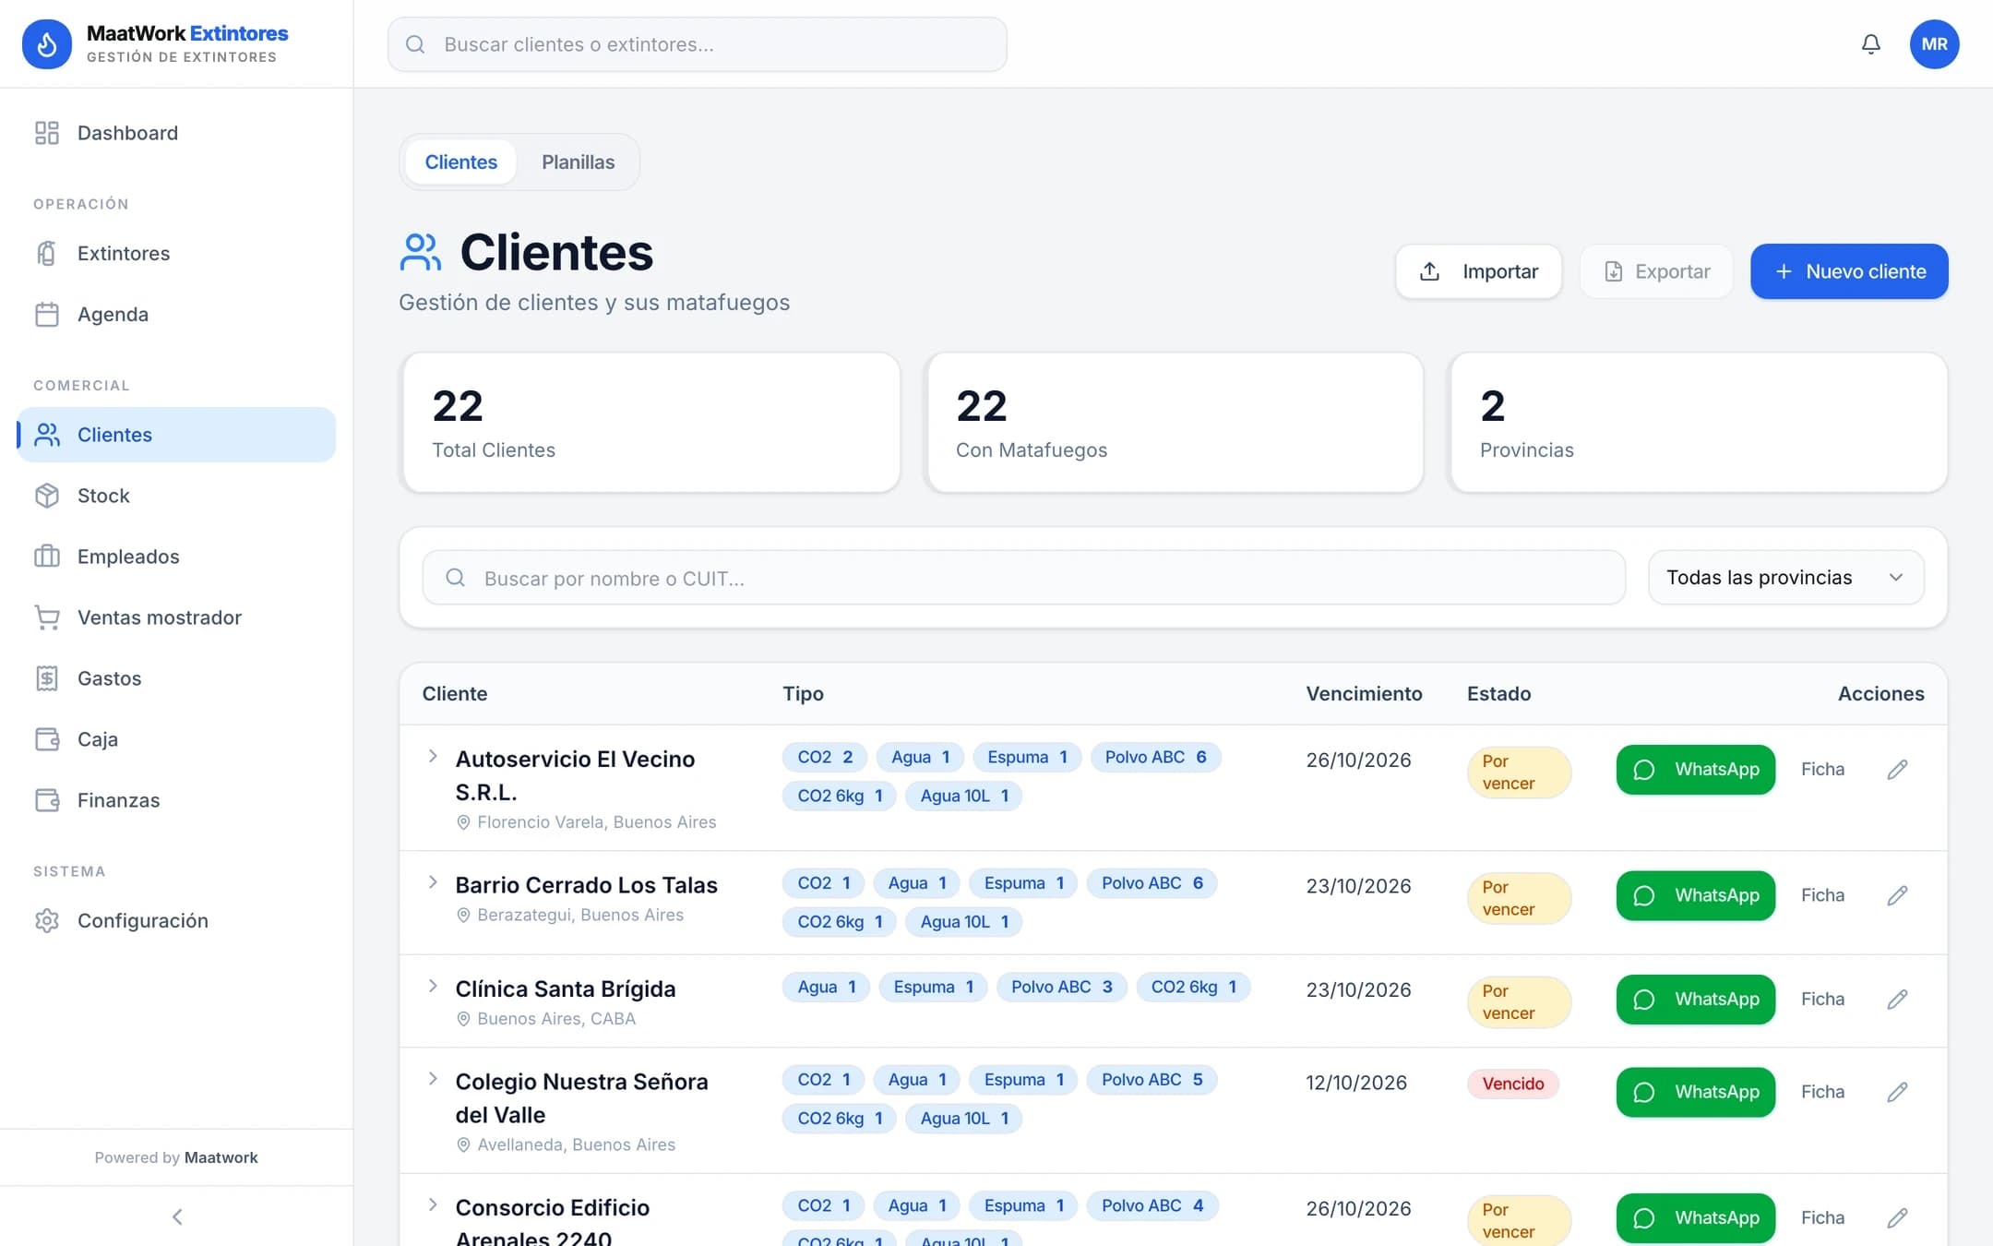The width and height of the screenshot is (1993, 1246).
Task: Send WhatsApp to Colegio Nuestra Señora del Valle
Action: point(1695,1092)
